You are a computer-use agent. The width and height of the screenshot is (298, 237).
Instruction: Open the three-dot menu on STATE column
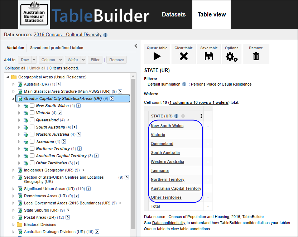click(x=201, y=116)
